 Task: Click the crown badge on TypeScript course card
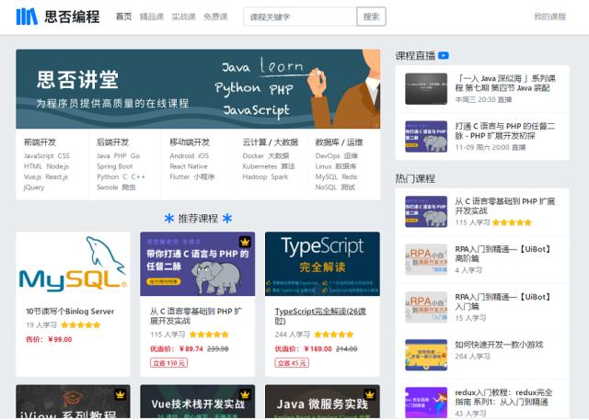pyautogui.click(x=370, y=242)
